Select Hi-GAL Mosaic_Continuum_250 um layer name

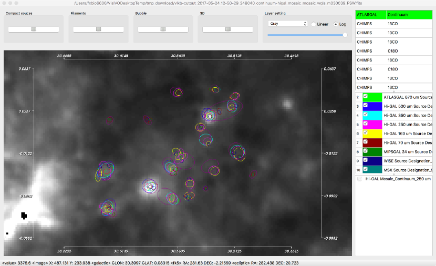point(398,179)
